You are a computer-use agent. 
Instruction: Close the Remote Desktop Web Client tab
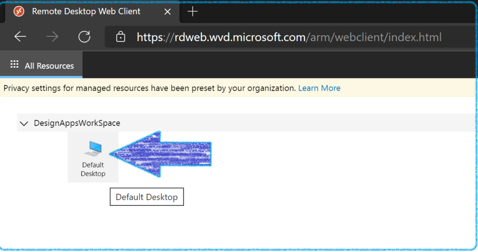tap(168, 12)
